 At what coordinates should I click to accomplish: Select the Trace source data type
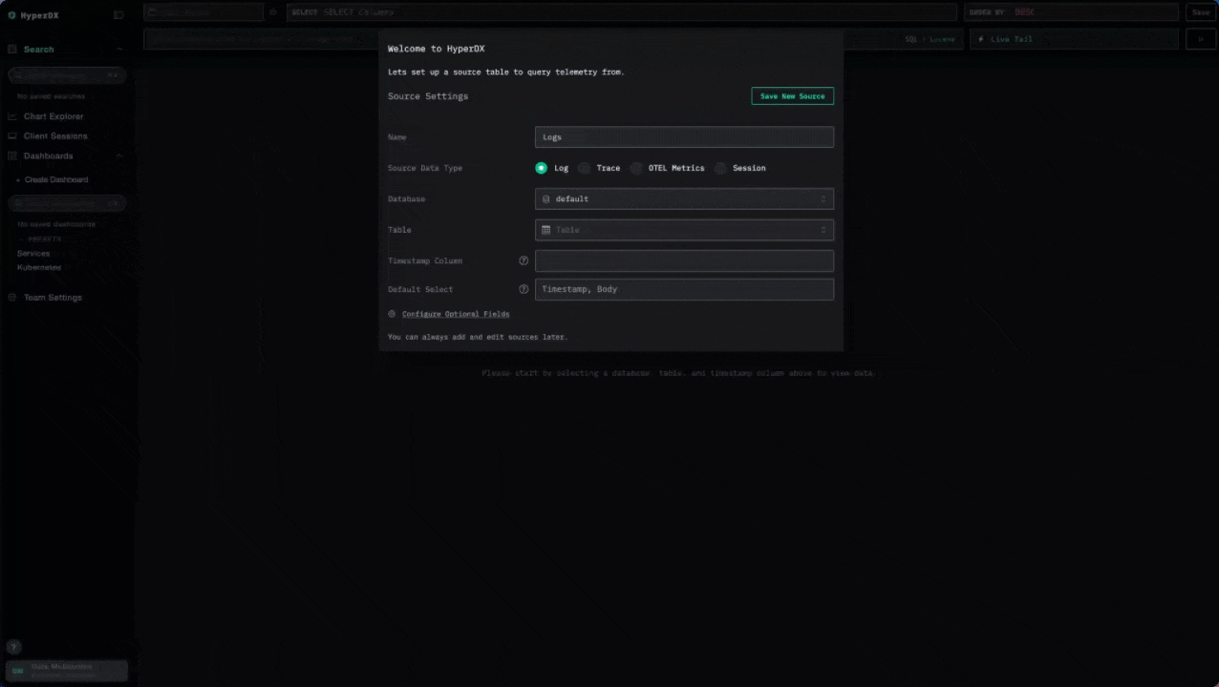click(x=585, y=168)
